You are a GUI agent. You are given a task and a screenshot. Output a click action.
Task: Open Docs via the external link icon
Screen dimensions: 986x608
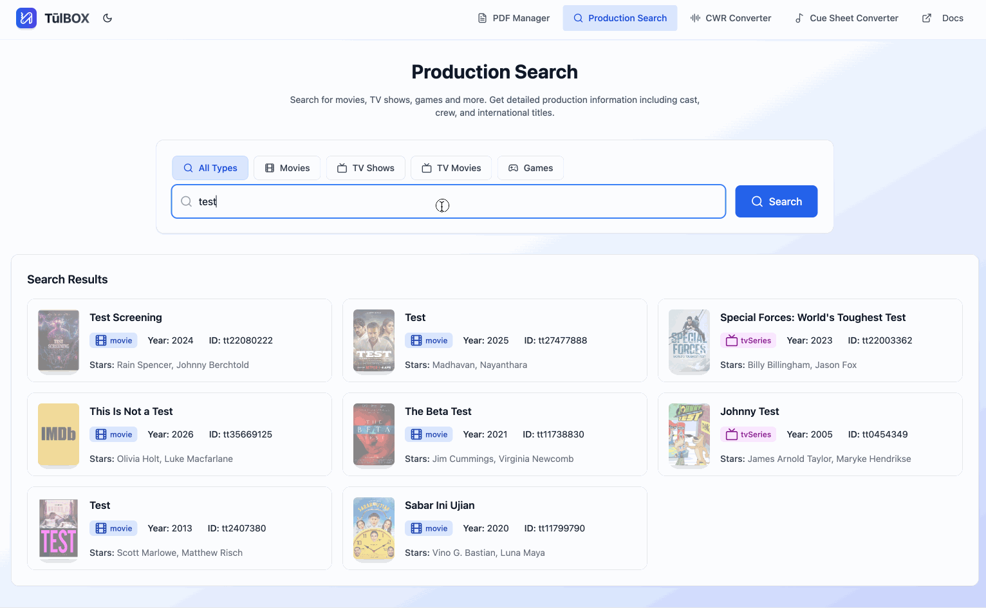pos(926,18)
